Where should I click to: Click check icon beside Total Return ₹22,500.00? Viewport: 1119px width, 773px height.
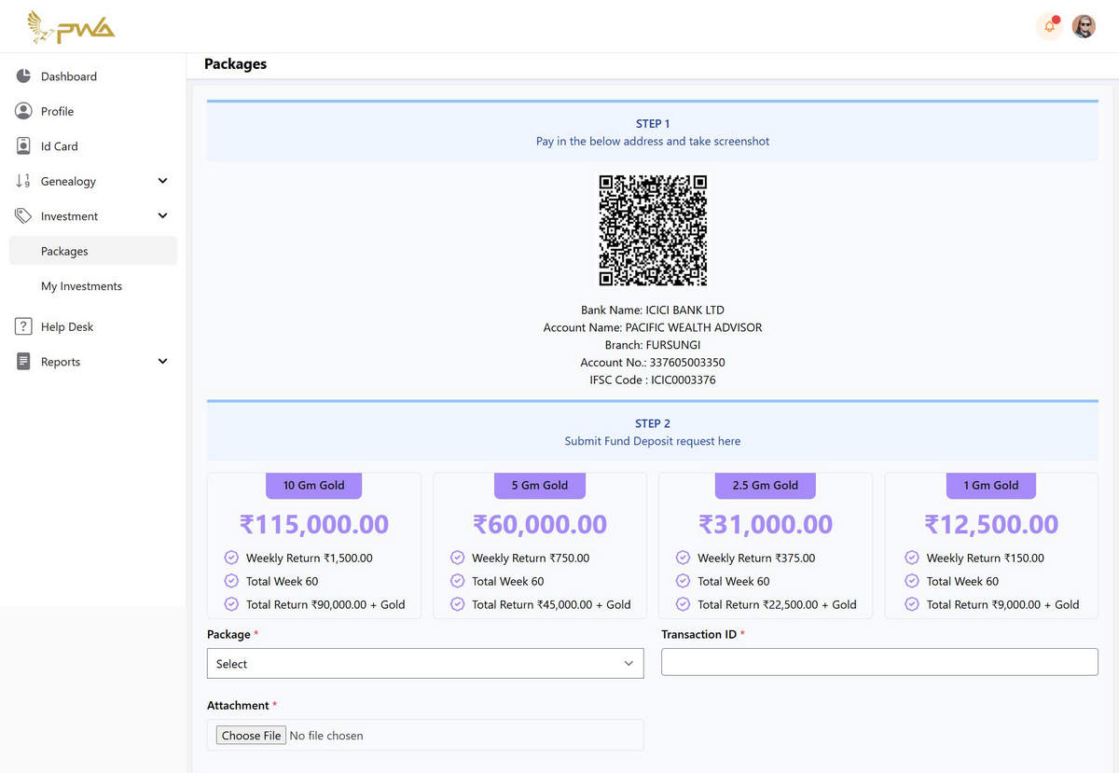(683, 604)
